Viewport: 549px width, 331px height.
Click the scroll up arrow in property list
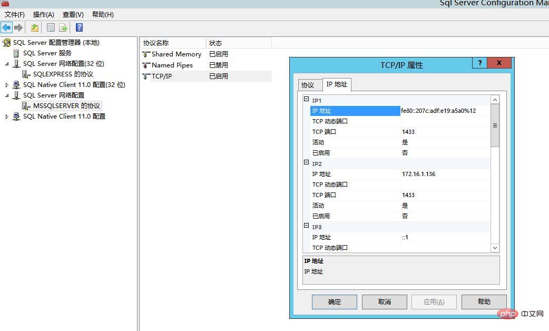pos(495,100)
